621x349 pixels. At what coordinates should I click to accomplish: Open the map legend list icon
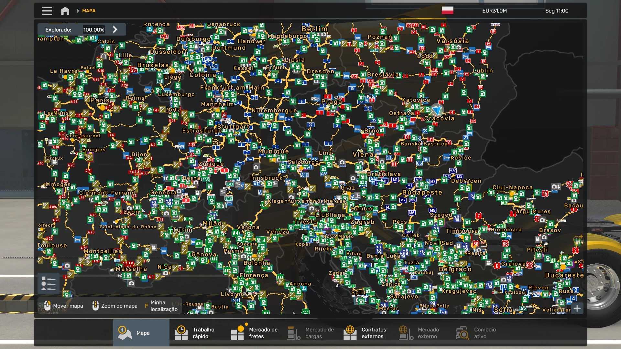pyautogui.click(x=49, y=283)
